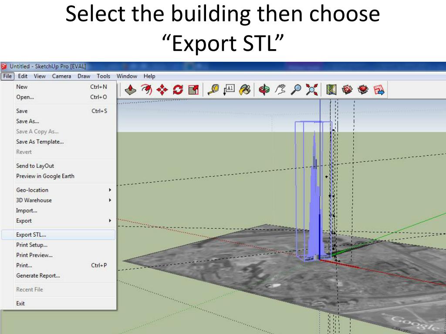
Task: Open Print Setup... dialog
Action: point(58,245)
